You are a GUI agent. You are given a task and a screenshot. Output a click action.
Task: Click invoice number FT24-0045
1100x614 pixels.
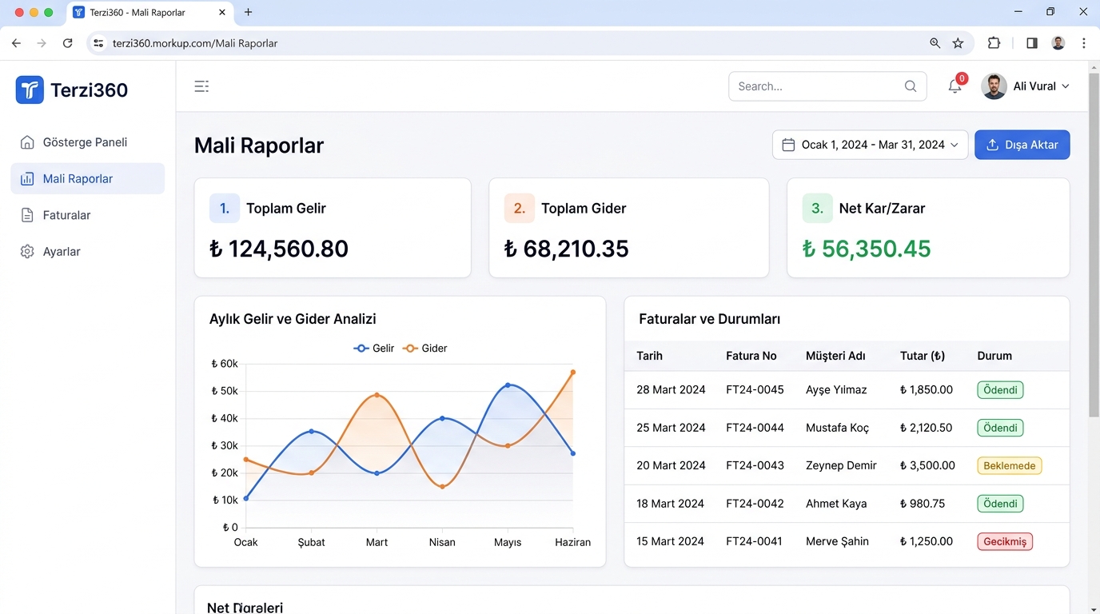755,390
